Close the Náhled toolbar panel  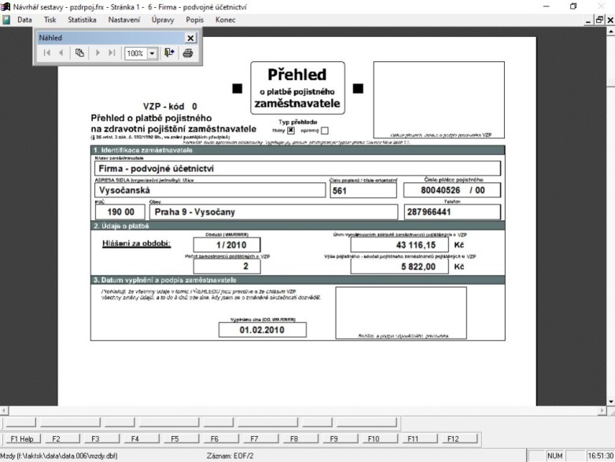(x=190, y=38)
